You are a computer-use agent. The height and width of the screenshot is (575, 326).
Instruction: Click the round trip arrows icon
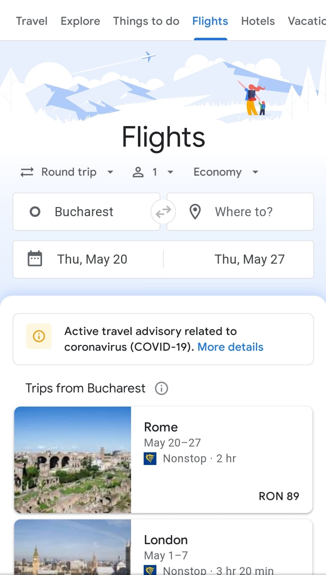click(27, 172)
